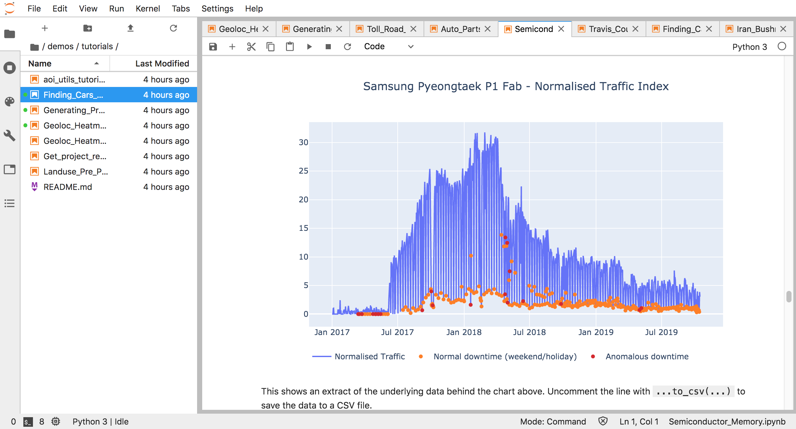Open the Finding_Cars_ notebook file

[73, 95]
